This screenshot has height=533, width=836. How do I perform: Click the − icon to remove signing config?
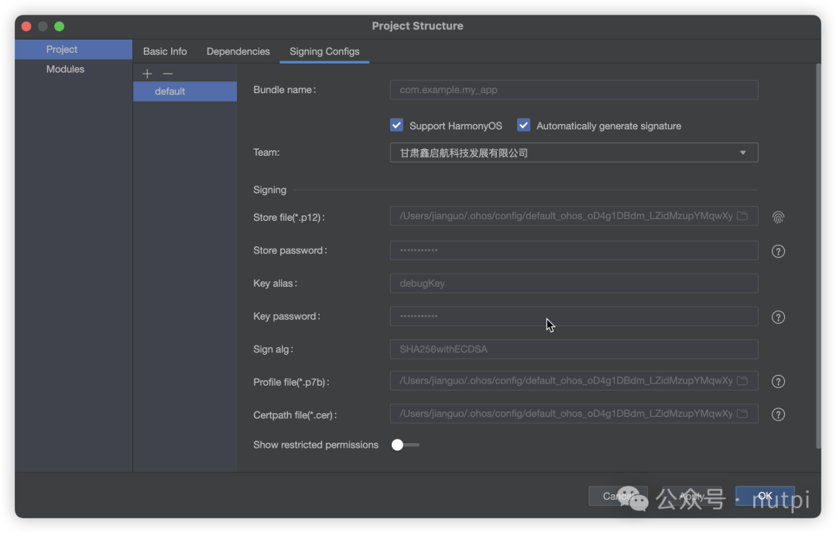click(x=166, y=74)
